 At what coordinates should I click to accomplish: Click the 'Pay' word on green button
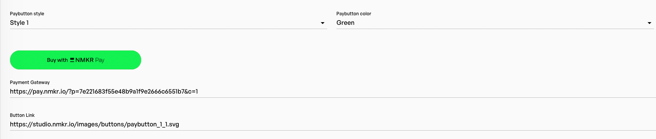click(100, 60)
